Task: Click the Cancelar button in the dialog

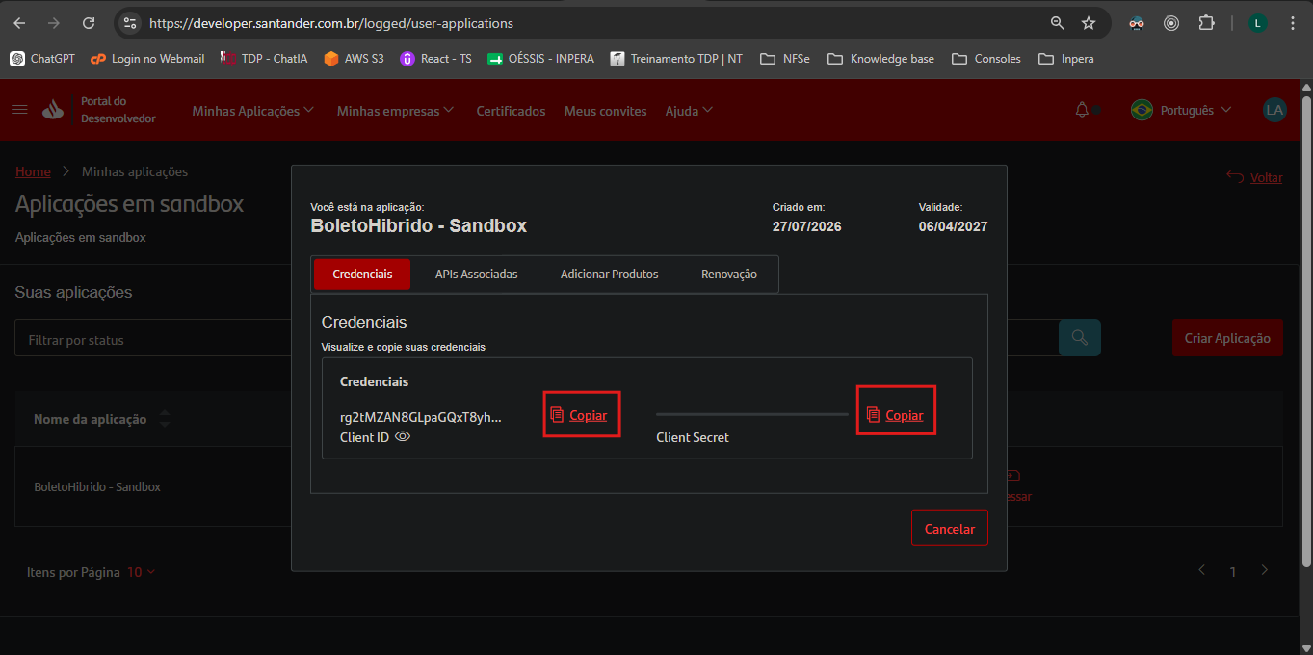Action: tap(950, 528)
